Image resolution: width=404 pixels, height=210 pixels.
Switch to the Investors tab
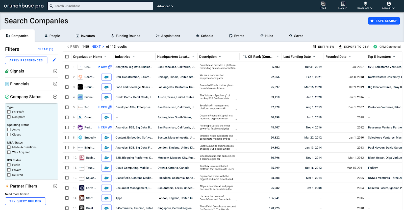(x=85, y=36)
